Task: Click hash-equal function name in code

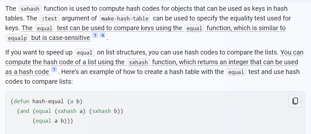Action: [x=48, y=102]
